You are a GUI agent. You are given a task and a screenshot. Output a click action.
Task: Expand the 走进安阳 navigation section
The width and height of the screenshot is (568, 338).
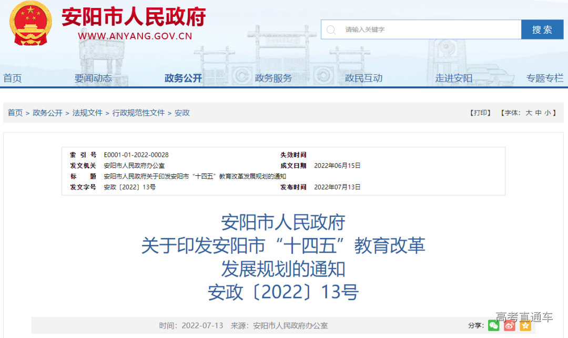454,77
